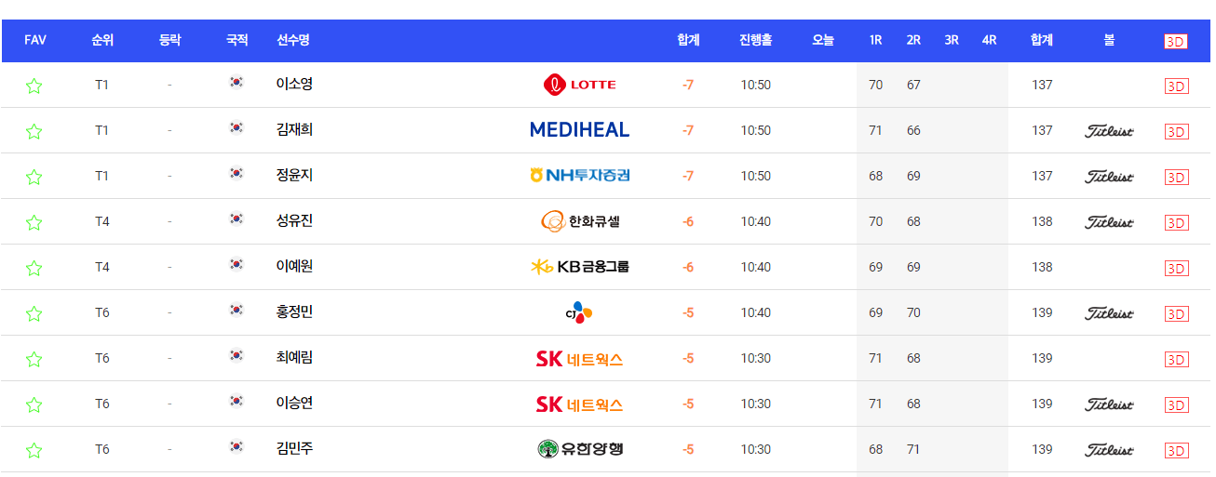This screenshot has height=477, width=1216.
Task: Click T4 rank for 이예원
Action: tap(102, 268)
